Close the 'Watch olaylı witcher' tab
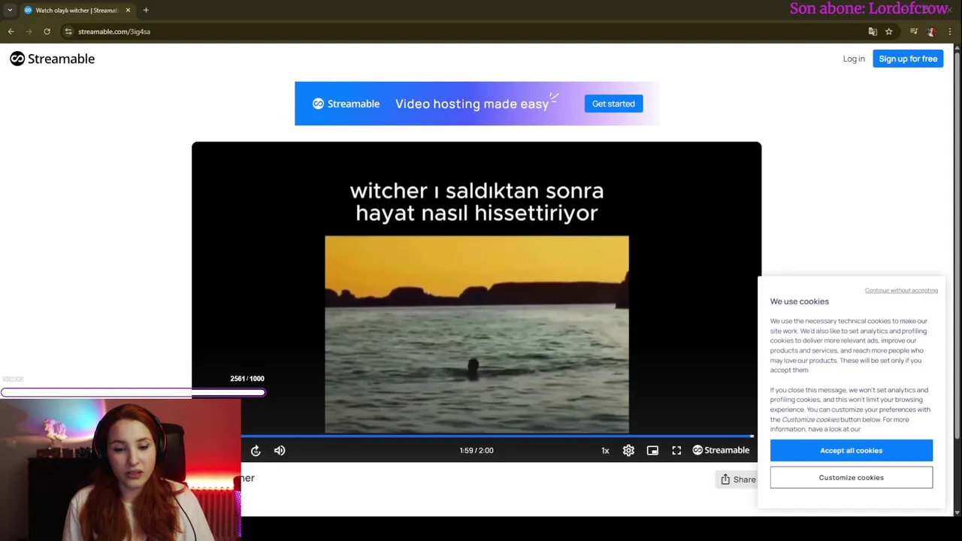The image size is (962, 541). (128, 10)
